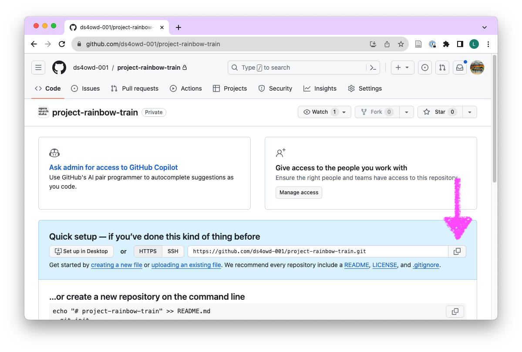Viewport: 522px width, 352px height.
Task: Open the command palette icon in search
Action: click(373, 68)
